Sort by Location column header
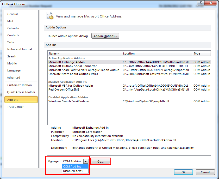The width and height of the screenshot is (219, 179). click(x=157, y=53)
